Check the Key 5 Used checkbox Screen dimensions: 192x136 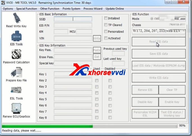tap(97, 99)
